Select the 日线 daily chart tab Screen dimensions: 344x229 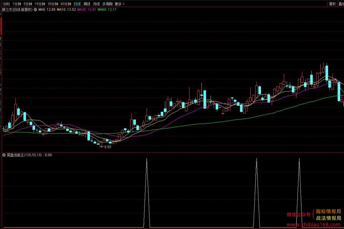click(x=77, y=4)
